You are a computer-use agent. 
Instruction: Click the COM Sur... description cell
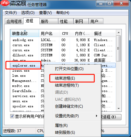pyautogui.click(x=103, y=55)
